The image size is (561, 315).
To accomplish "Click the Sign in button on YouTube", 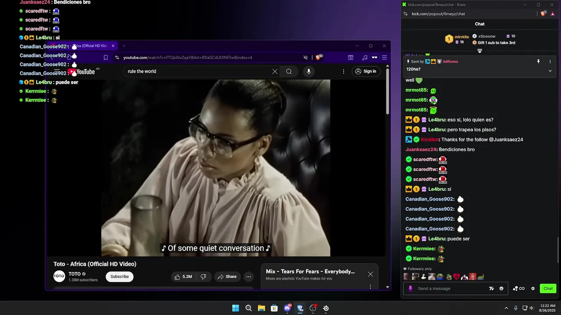I will 366,71.
